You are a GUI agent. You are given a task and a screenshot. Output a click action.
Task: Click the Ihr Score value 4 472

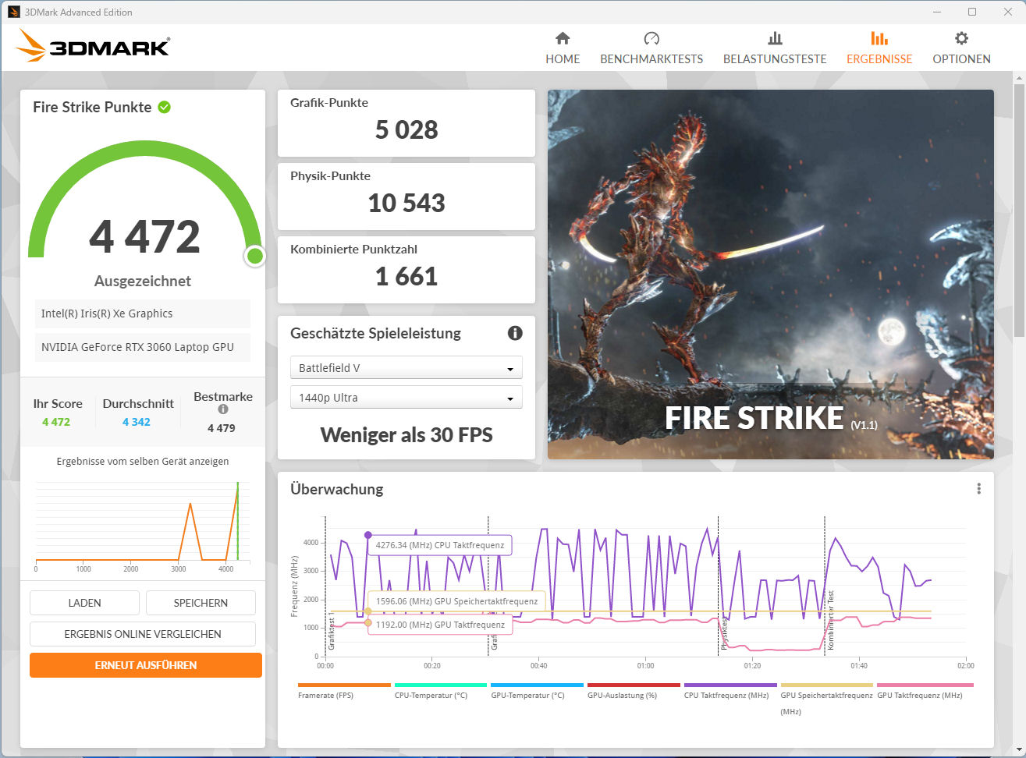point(56,422)
